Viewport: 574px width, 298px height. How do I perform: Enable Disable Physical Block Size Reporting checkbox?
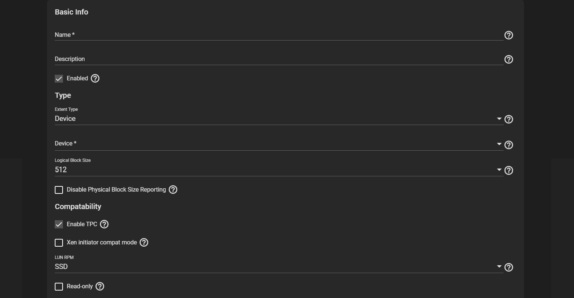(x=59, y=190)
